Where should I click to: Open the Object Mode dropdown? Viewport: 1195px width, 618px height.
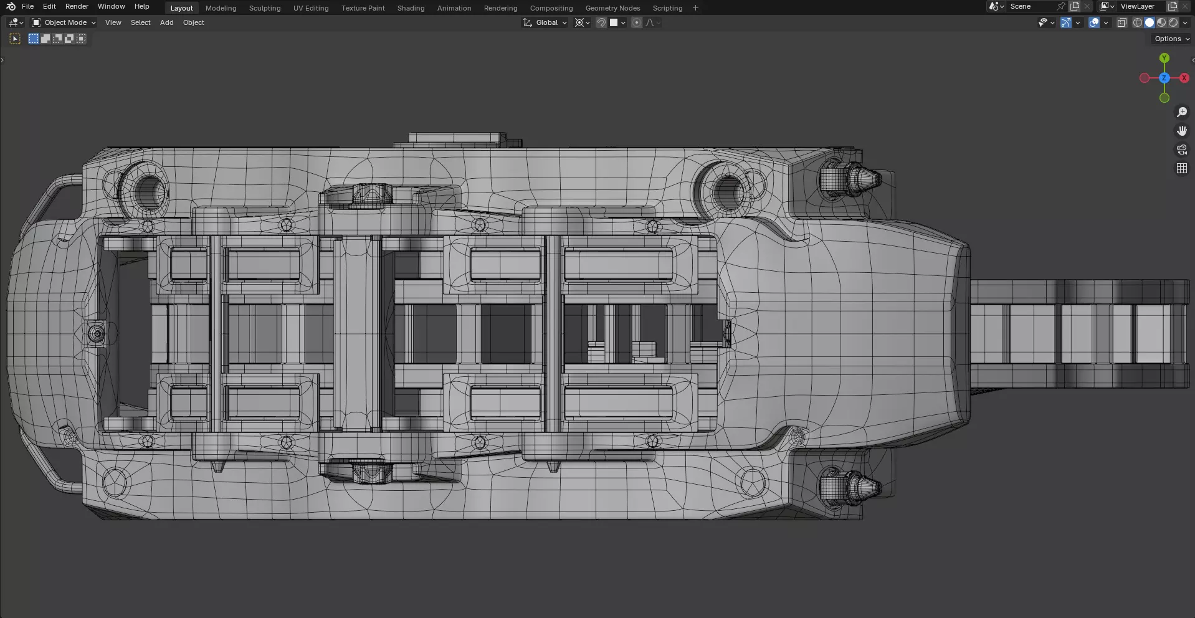coord(64,22)
